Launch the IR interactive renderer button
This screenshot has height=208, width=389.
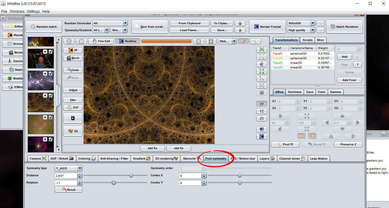click(73, 50)
